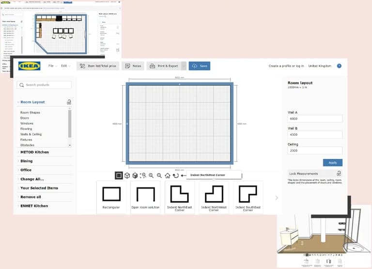Image resolution: width=372 pixels, height=269 pixels.
Task: Open Room Shapes in layout list
Action: click(30, 112)
